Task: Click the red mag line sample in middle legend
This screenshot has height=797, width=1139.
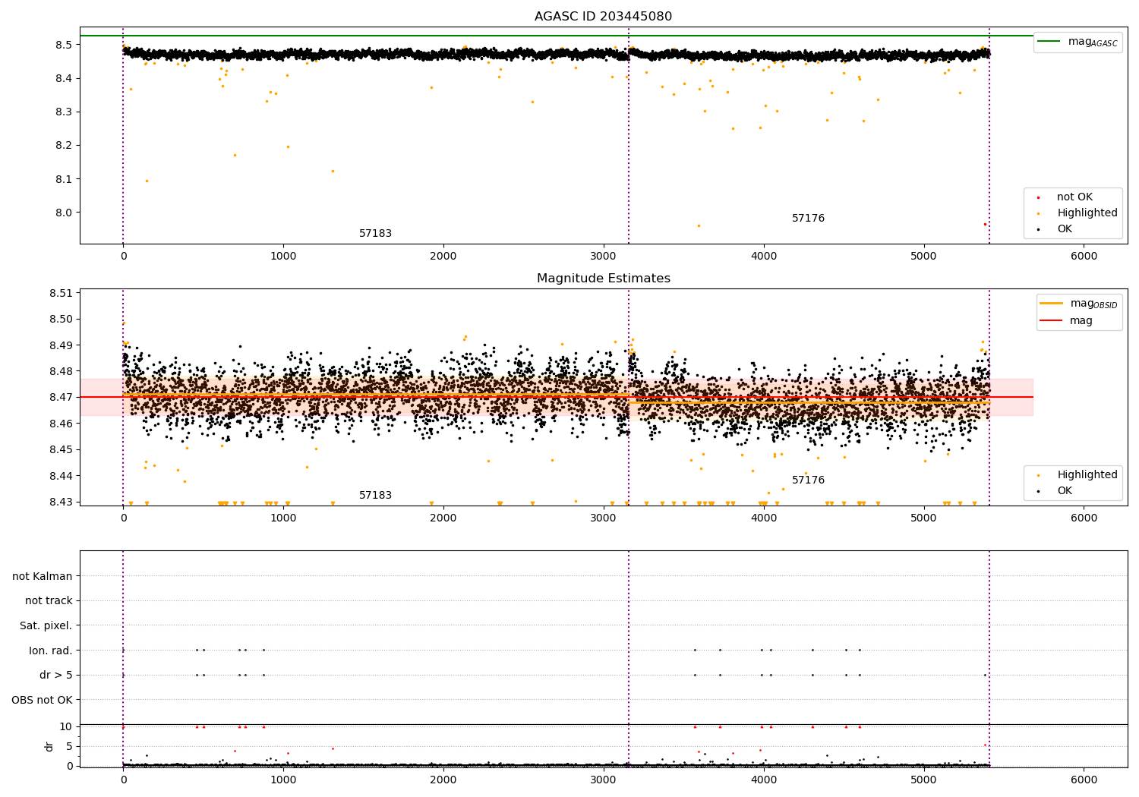Action: point(1051,321)
